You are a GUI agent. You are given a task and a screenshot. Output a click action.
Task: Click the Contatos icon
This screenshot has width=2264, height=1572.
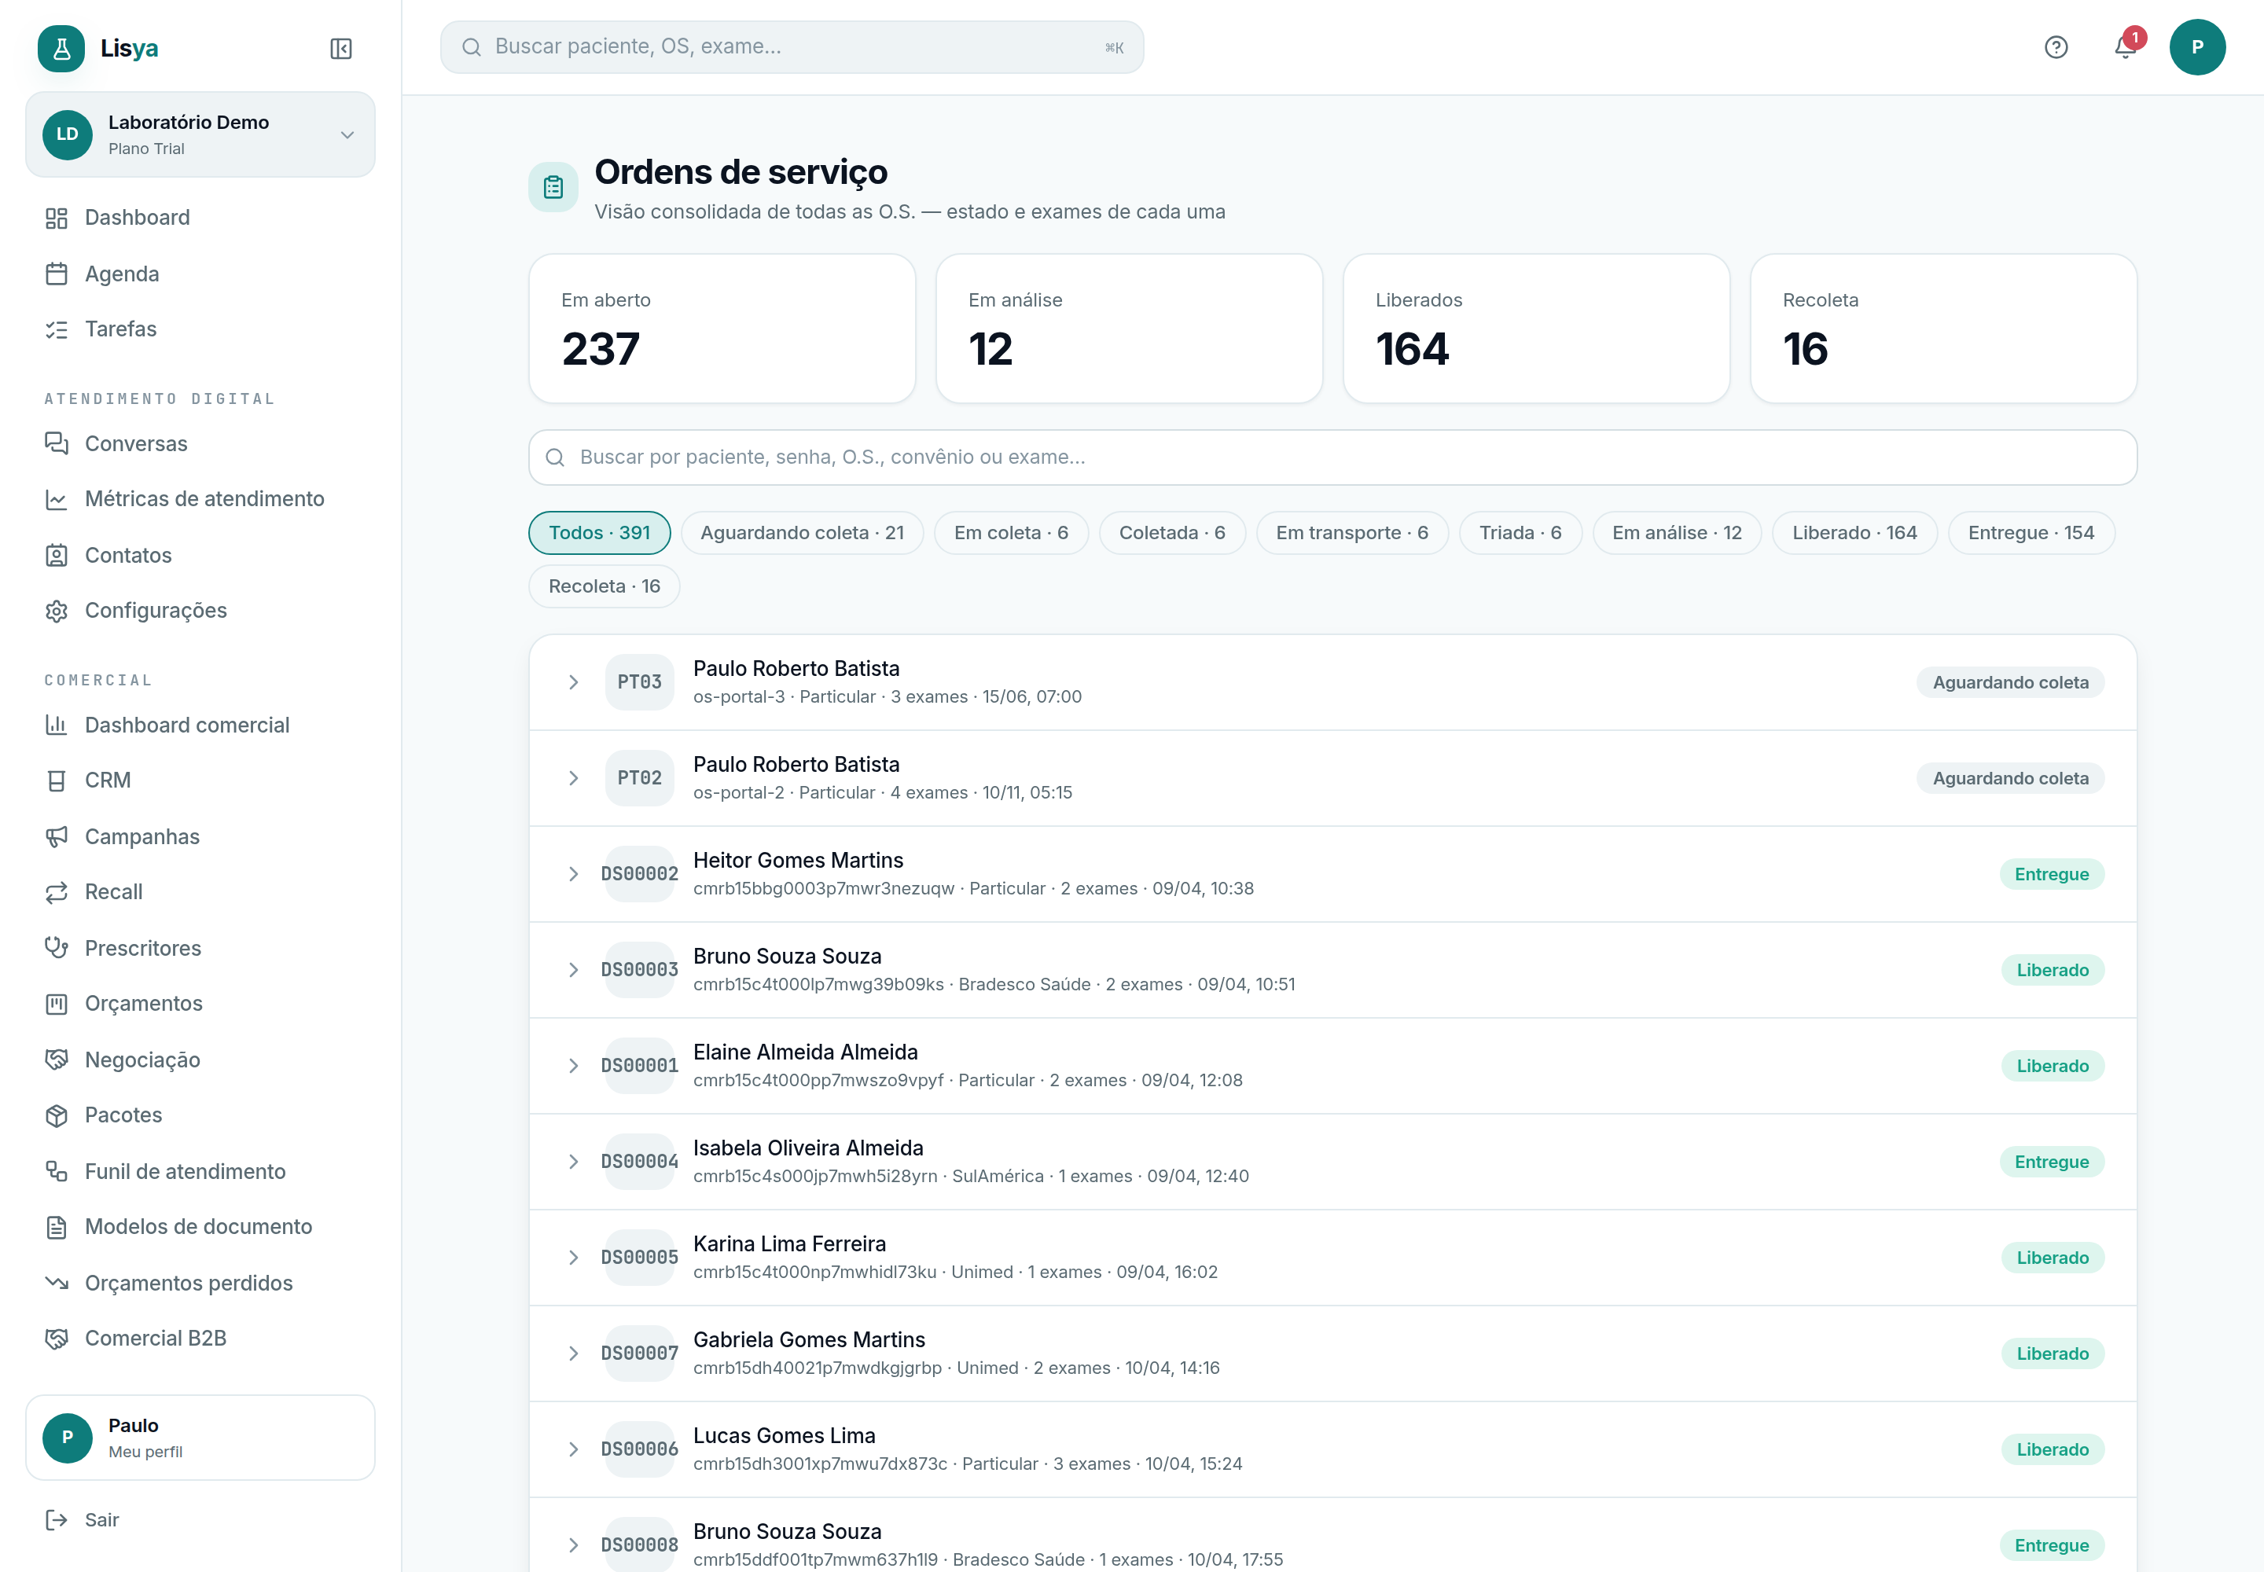[x=56, y=556]
